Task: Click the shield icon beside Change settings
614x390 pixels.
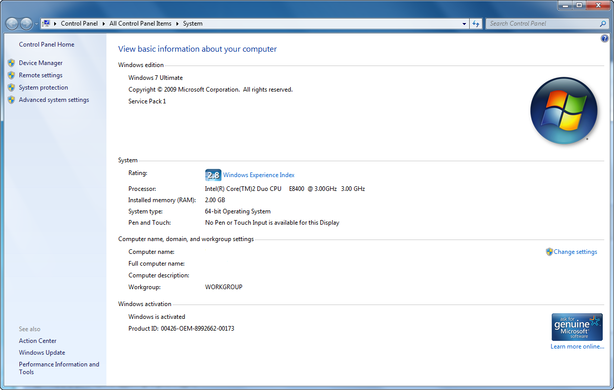Action: click(x=550, y=252)
